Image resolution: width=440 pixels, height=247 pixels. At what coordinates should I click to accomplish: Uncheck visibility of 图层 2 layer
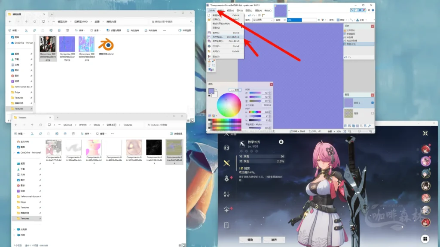click(372, 103)
